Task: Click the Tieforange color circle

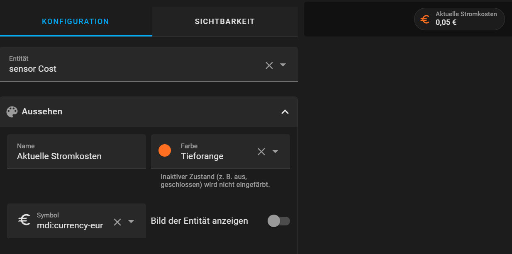Action: (165, 150)
